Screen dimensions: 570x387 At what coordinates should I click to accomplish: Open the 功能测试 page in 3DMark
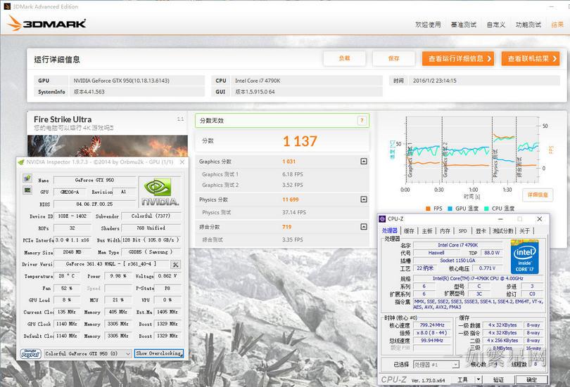[x=528, y=25]
